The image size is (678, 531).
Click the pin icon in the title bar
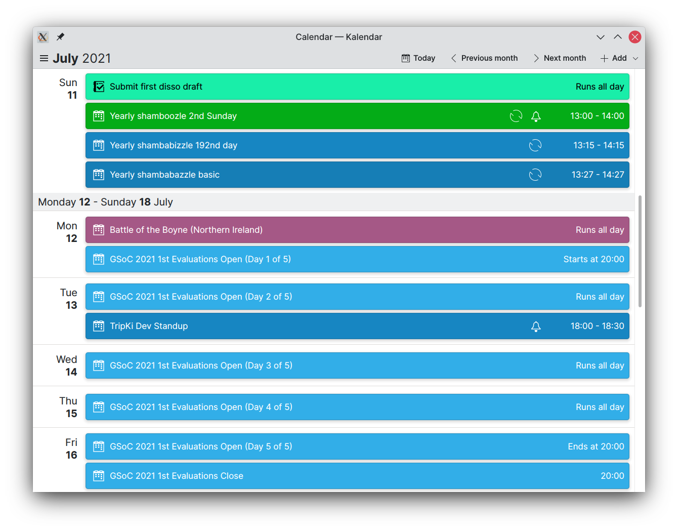tap(60, 37)
